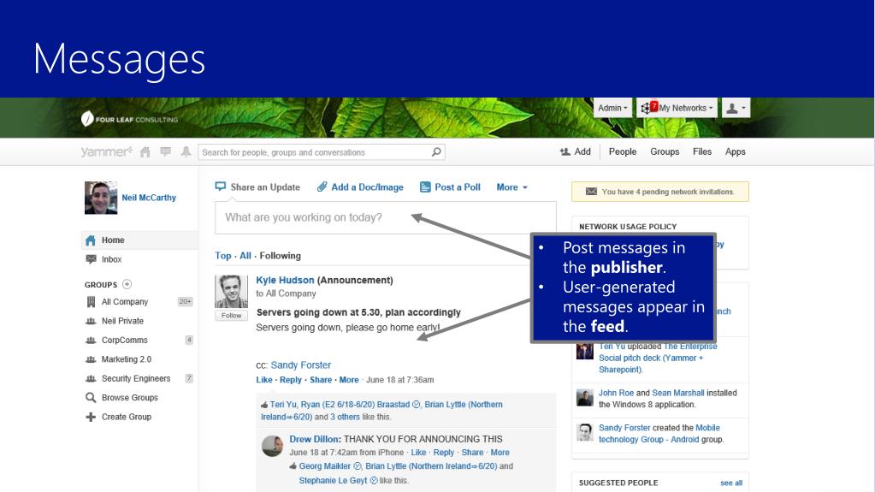The width and height of the screenshot is (875, 492).
Task: Click the Four Leaf Consulting logo
Action: [x=129, y=119]
